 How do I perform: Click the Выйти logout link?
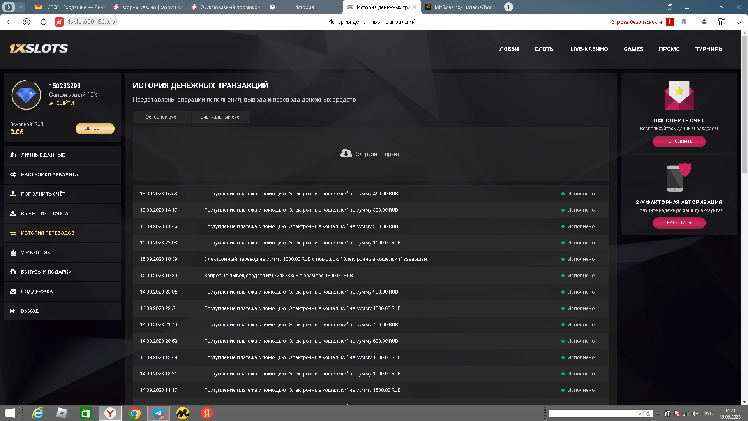point(65,103)
